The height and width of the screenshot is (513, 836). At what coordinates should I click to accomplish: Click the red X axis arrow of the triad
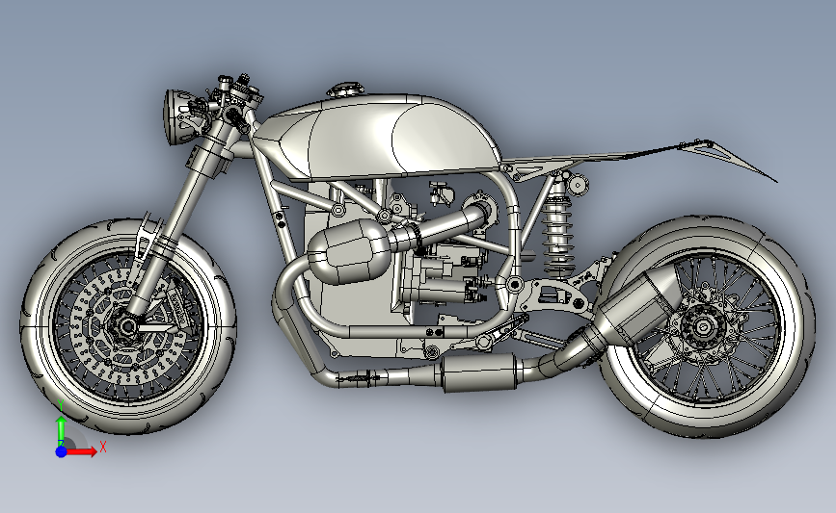click(x=83, y=451)
